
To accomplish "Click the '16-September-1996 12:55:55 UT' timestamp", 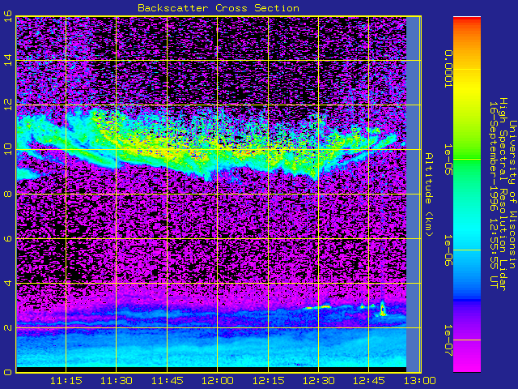I will pos(493,194).
